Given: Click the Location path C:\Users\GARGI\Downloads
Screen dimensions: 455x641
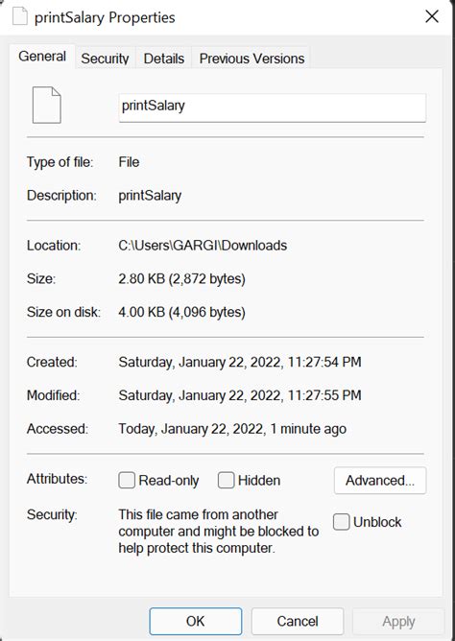Looking at the screenshot, I should point(203,246).
